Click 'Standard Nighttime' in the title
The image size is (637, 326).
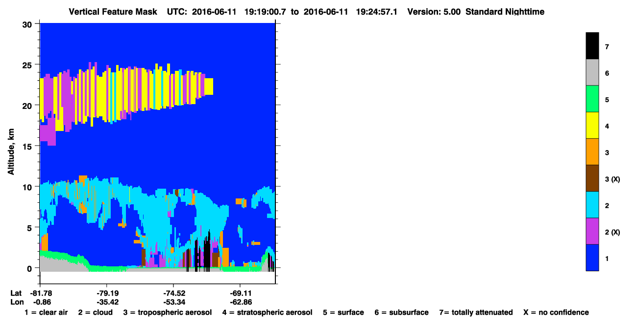tap(505, 12)
